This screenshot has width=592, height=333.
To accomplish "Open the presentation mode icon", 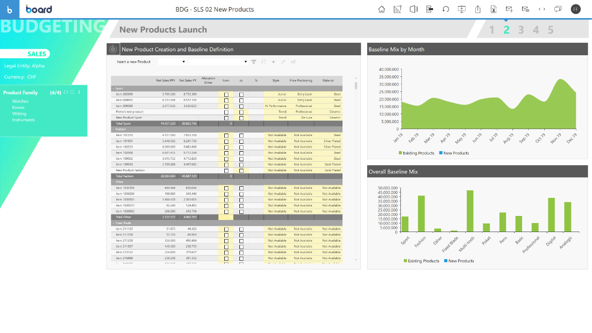I will (x=462, y=9).
